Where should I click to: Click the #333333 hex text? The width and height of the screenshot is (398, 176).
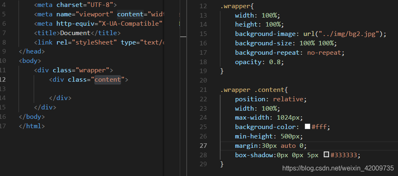343,155
